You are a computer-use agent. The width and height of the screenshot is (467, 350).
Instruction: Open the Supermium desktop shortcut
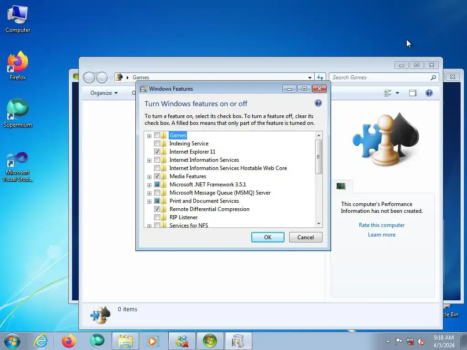pos(18,113)
